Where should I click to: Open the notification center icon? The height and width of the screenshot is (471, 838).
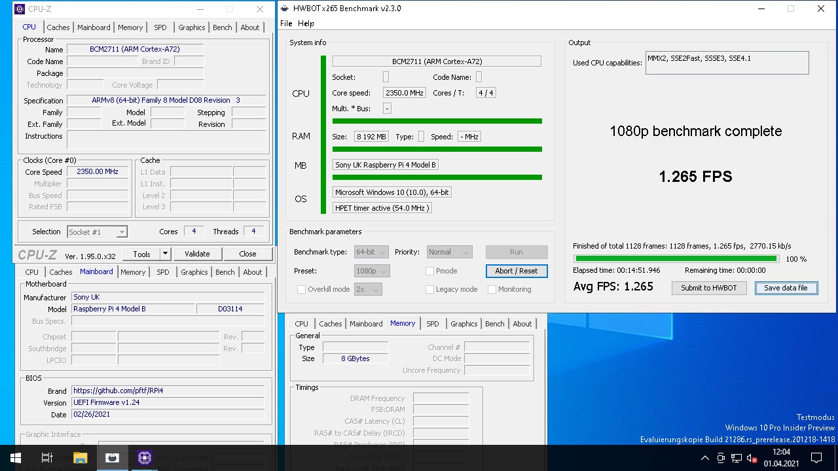(816, 458)
